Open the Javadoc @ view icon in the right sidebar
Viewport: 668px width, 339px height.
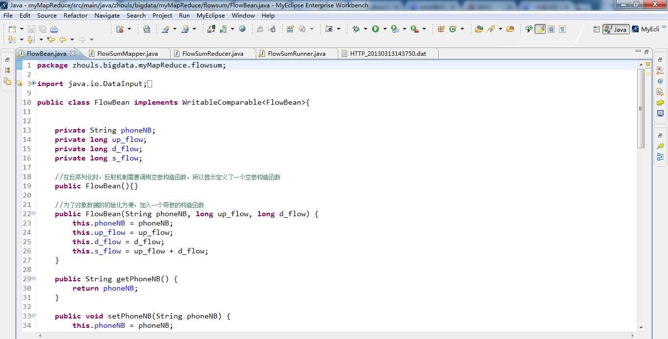(x=660, y=81)
